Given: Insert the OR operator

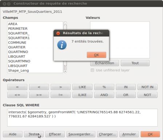Looking at the screenshot, I should [x=126, y=95].
